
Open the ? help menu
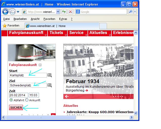(71, 19)
